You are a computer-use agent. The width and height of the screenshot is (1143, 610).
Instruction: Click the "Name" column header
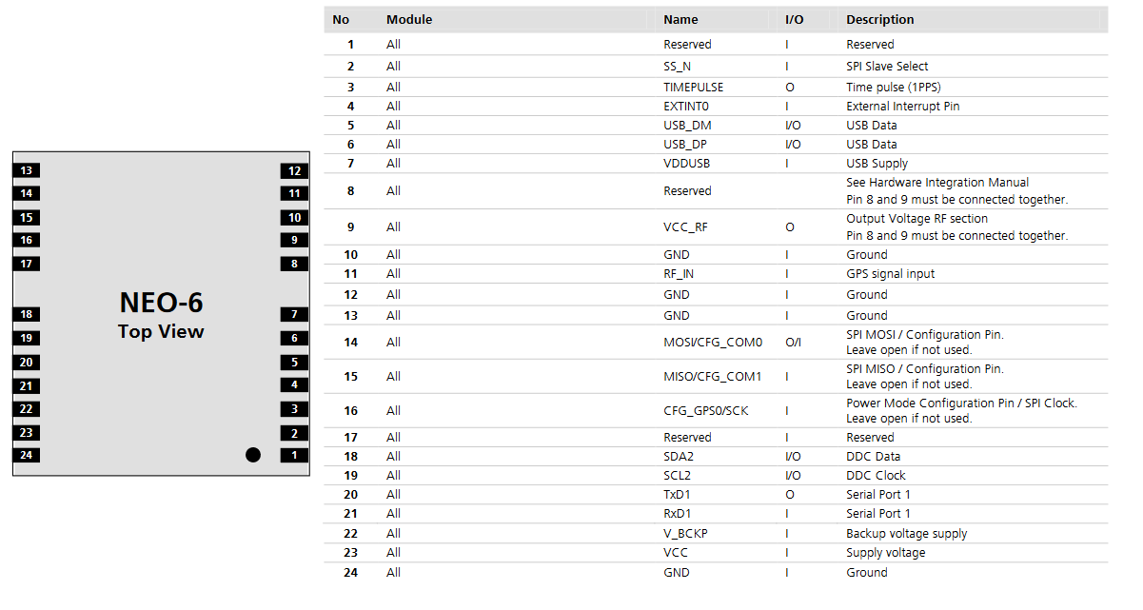(x=680, y=20)
